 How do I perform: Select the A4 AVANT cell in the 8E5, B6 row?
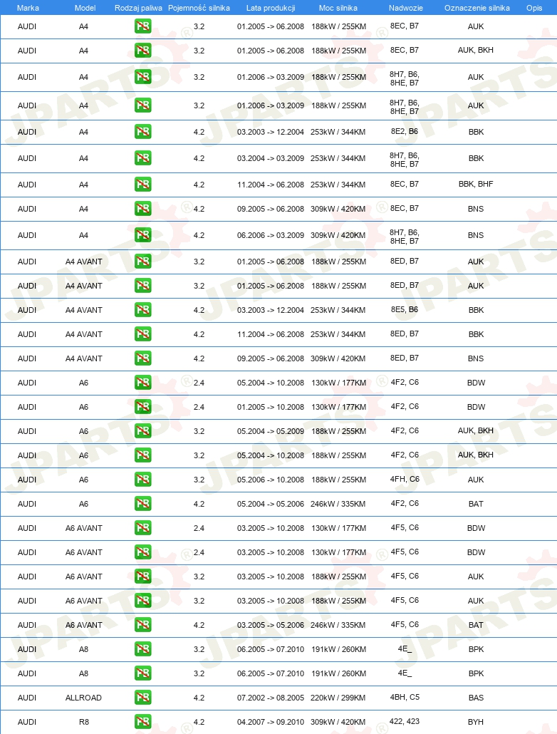[x=84, y=310]
